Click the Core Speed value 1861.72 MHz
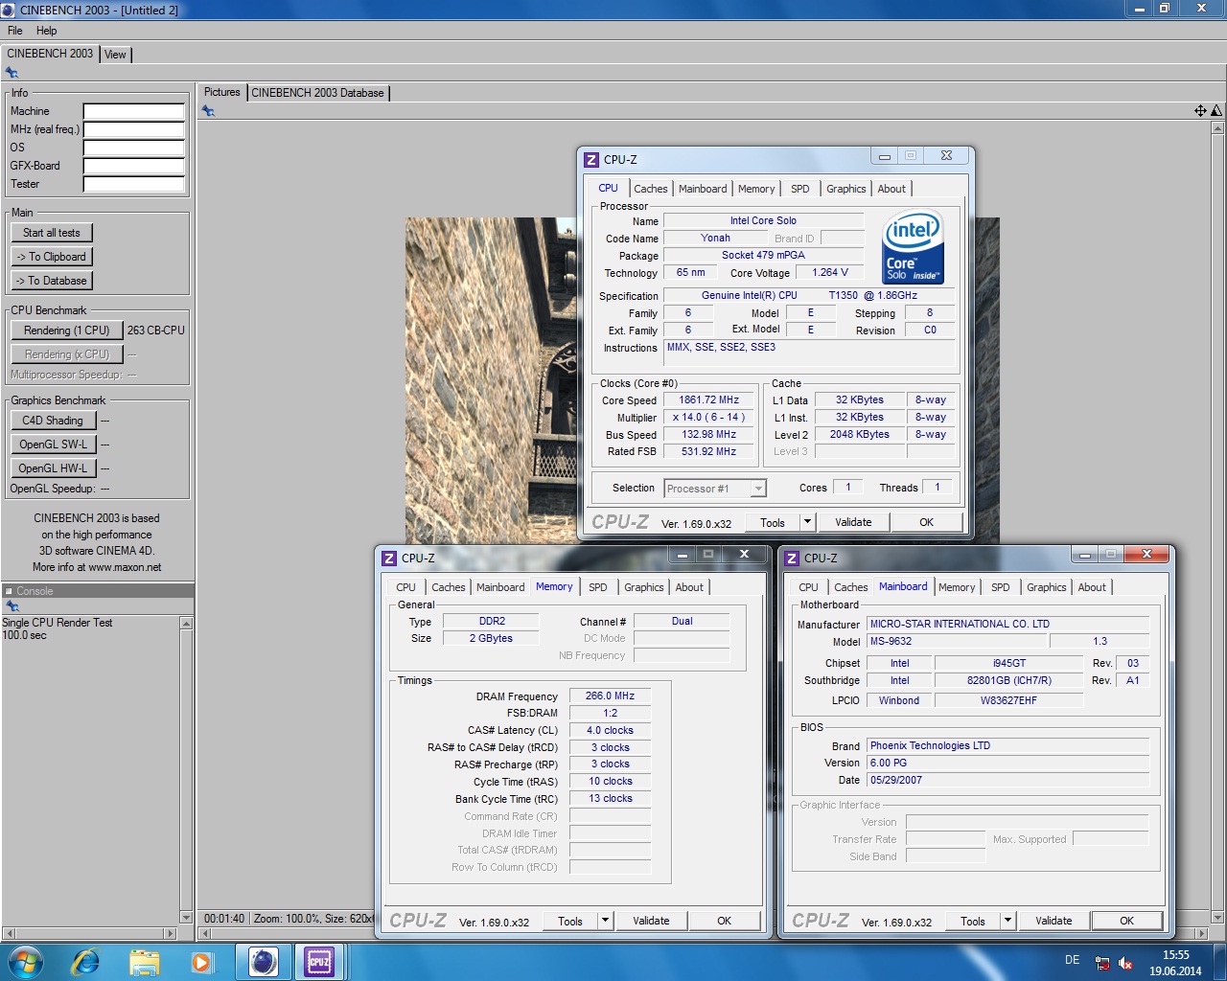This screenshot has width=1227, height=981. 709,400
